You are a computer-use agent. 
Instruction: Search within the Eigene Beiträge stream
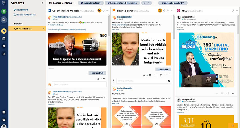point(168,11)
